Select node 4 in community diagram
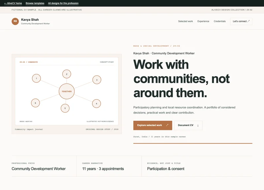This screenshot has height=190, width=264. point(96,104)
